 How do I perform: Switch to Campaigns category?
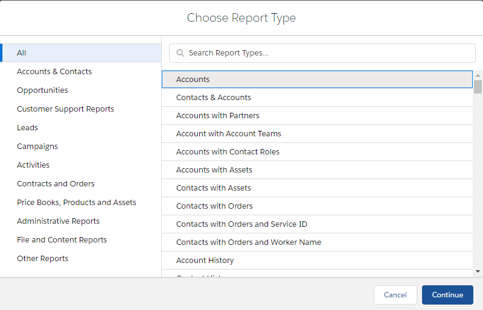[x=37, y=147]
